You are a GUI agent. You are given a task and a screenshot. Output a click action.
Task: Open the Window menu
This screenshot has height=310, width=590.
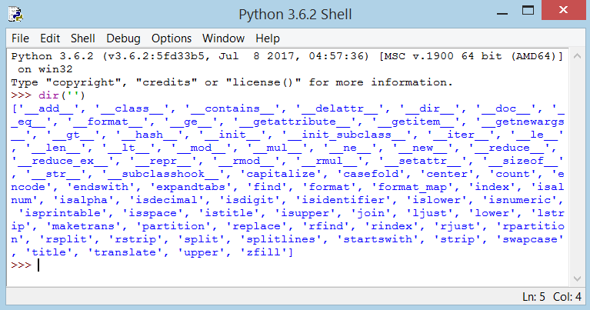pyautogui.click(x=224, y=38)
